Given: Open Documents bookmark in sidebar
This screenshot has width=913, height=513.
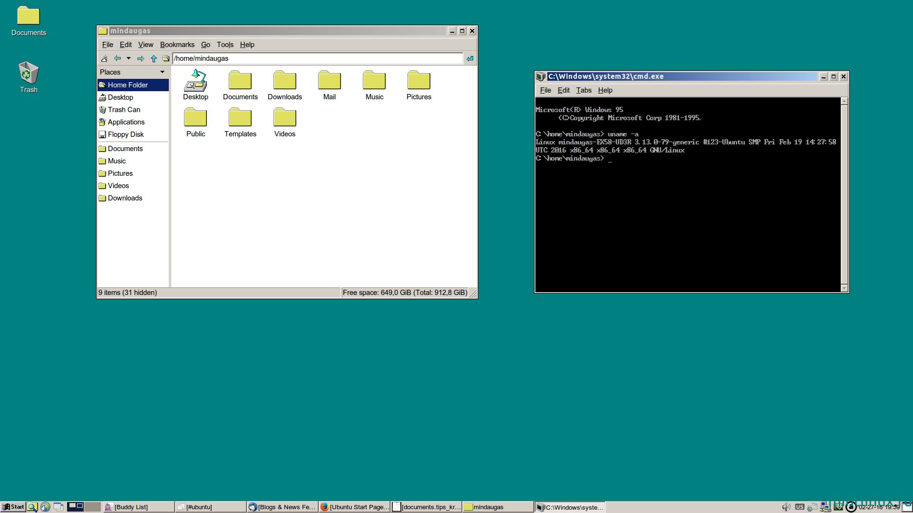Looking at the screenshot, I should (133, 149).
